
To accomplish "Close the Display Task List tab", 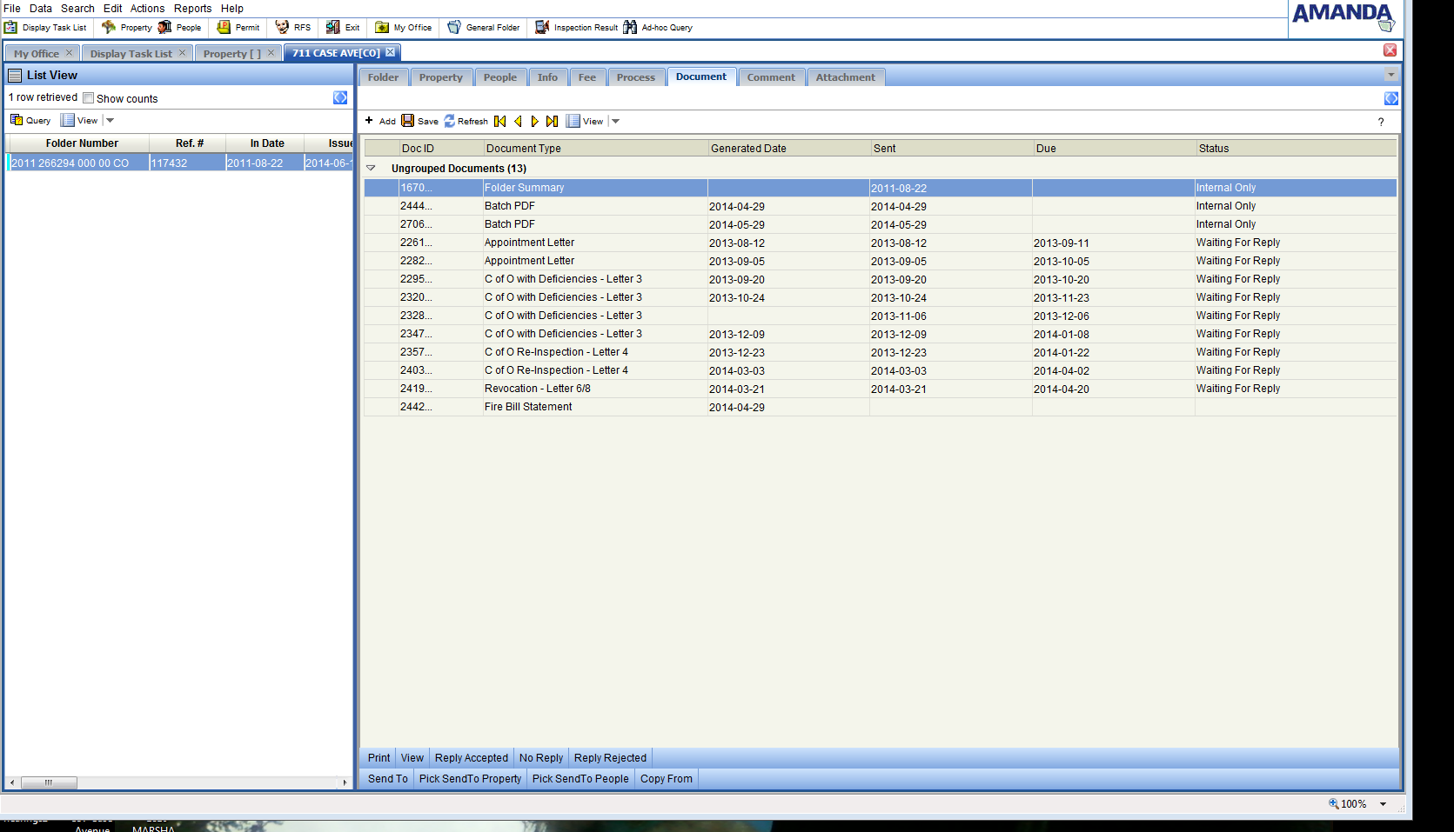I will (182, 53).
